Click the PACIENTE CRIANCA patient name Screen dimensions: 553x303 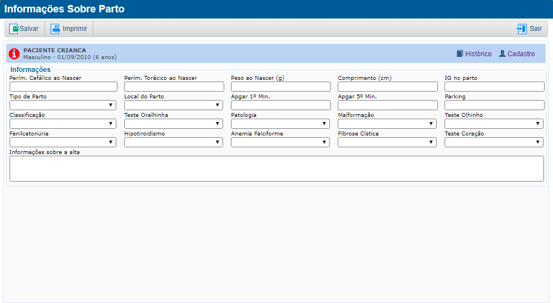tap(55, 51)
